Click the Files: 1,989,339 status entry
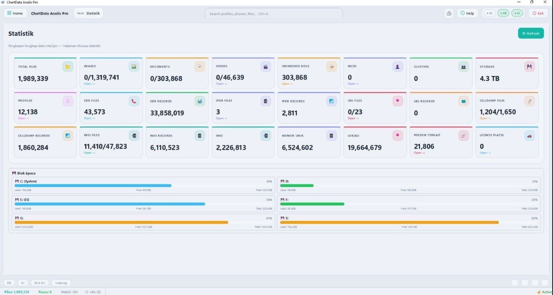Viewport: 553px width, 295px height. pos(17,292)
